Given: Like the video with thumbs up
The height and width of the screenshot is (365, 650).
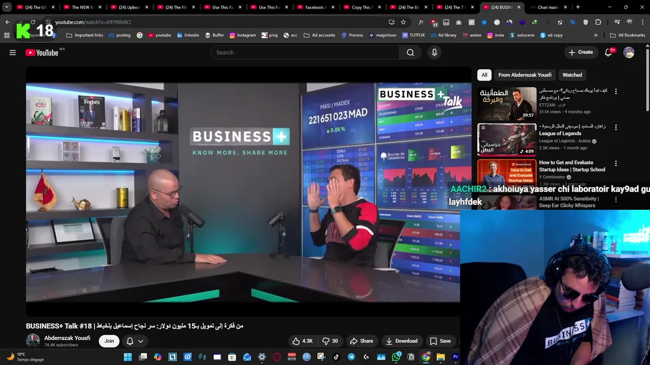Looking at the screenshot, I should click(x=302, y=341).
